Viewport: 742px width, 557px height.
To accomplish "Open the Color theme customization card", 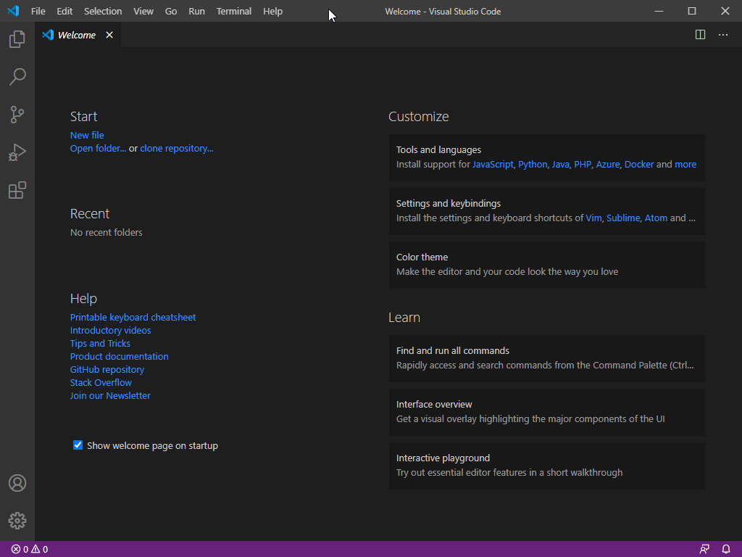I will [547, 265].
